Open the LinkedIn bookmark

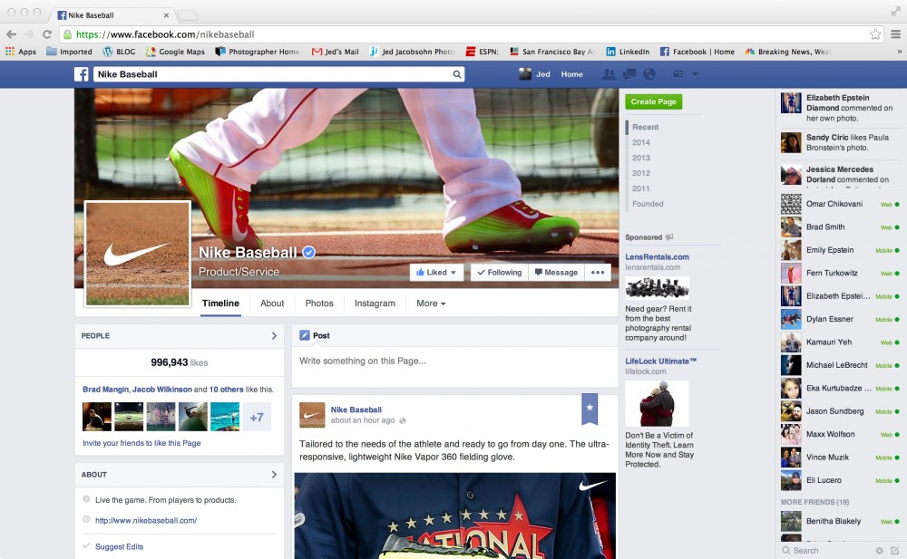click(x=628, y=52)
